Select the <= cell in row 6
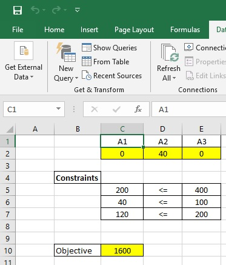This screenshot has width=226, height=265. tap(162, 202)
